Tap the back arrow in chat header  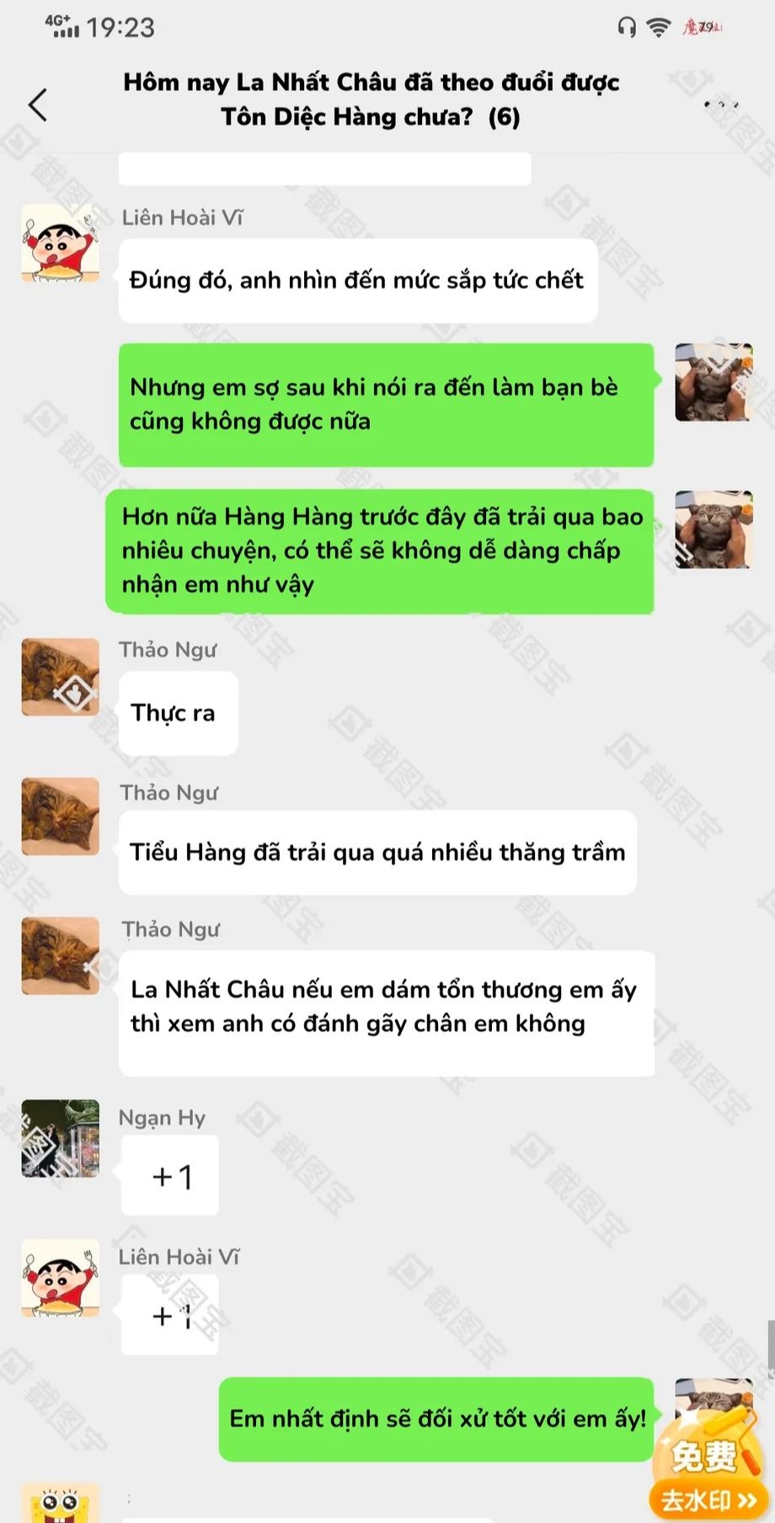pos(38,104)
